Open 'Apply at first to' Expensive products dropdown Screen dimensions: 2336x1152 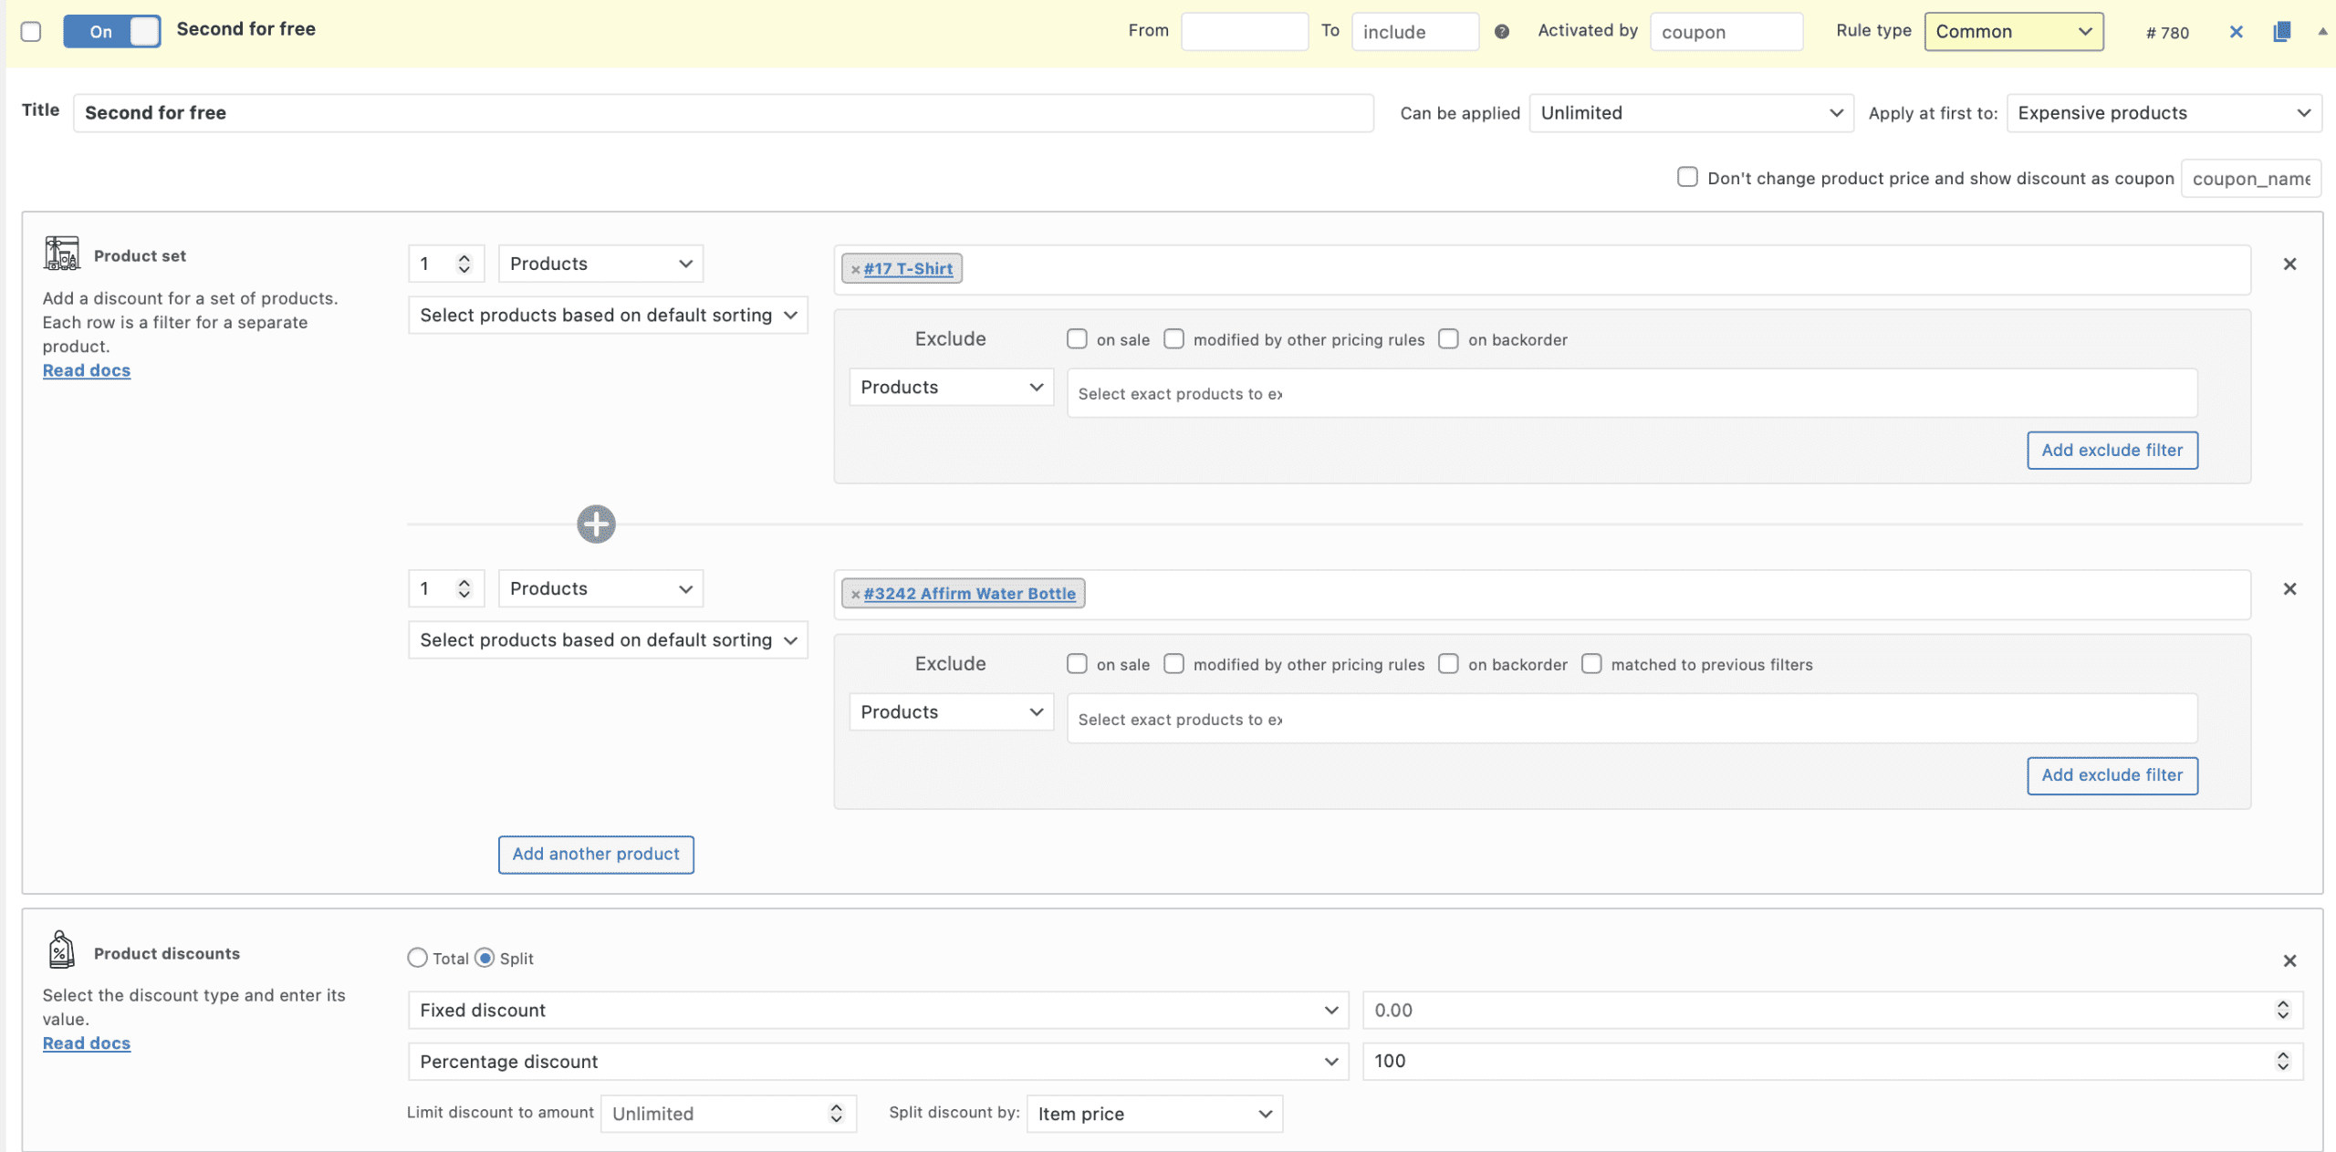pos(2163,113)
